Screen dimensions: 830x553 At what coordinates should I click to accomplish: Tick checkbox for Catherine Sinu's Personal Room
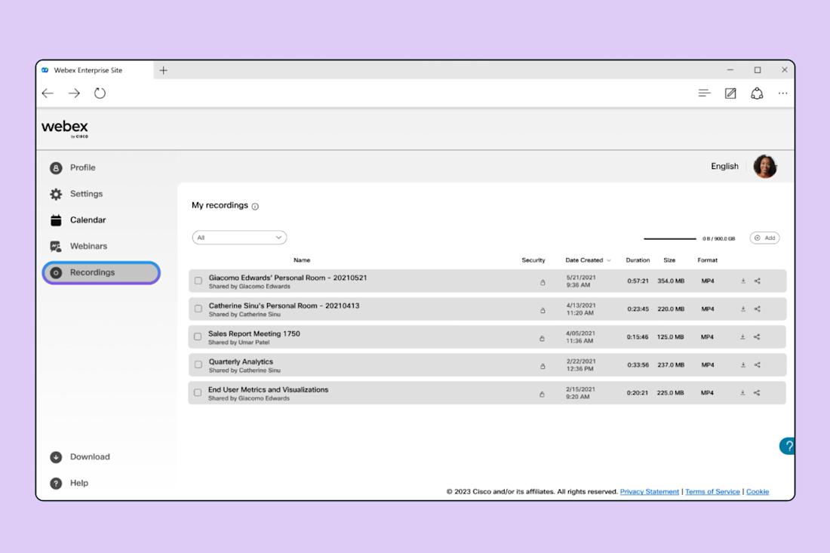coord(198,309)
